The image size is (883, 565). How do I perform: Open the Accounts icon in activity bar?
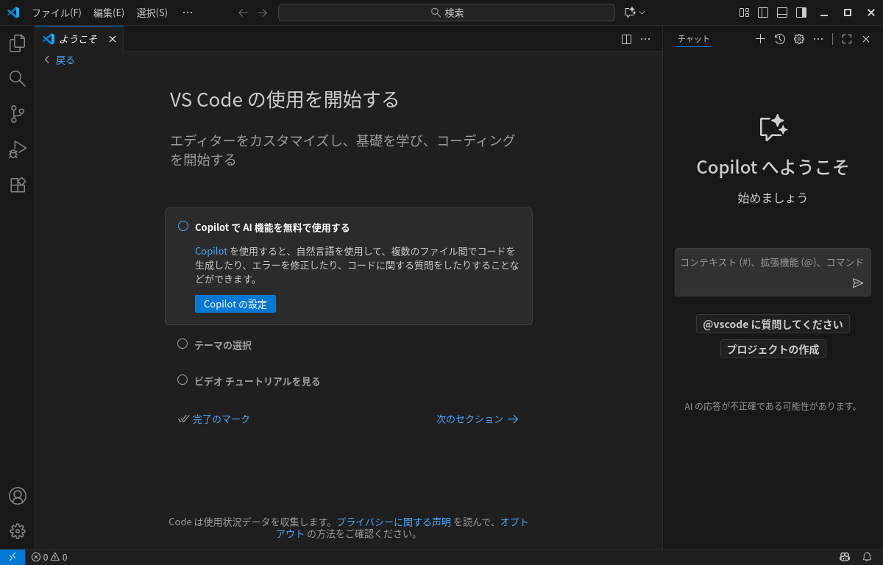coord(18,496)
